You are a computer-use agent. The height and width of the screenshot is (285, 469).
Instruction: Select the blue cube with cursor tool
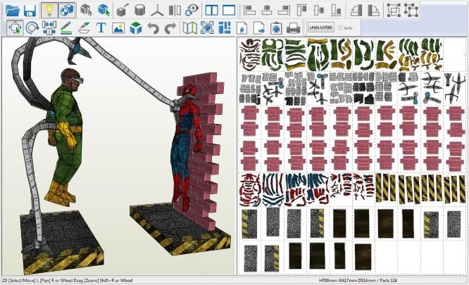104,11
